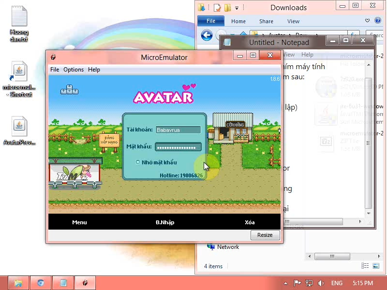Image resolution: width=387 pixels, height=290 pixels.
Task: Click the MicroEmulator title bar app icon
Action: click(x=53, y=57)
